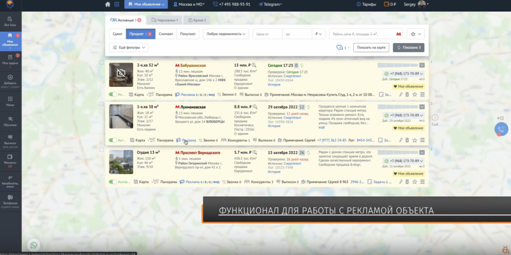
Task: Expand the Telegram dropdown
Action: click(270, 4)
